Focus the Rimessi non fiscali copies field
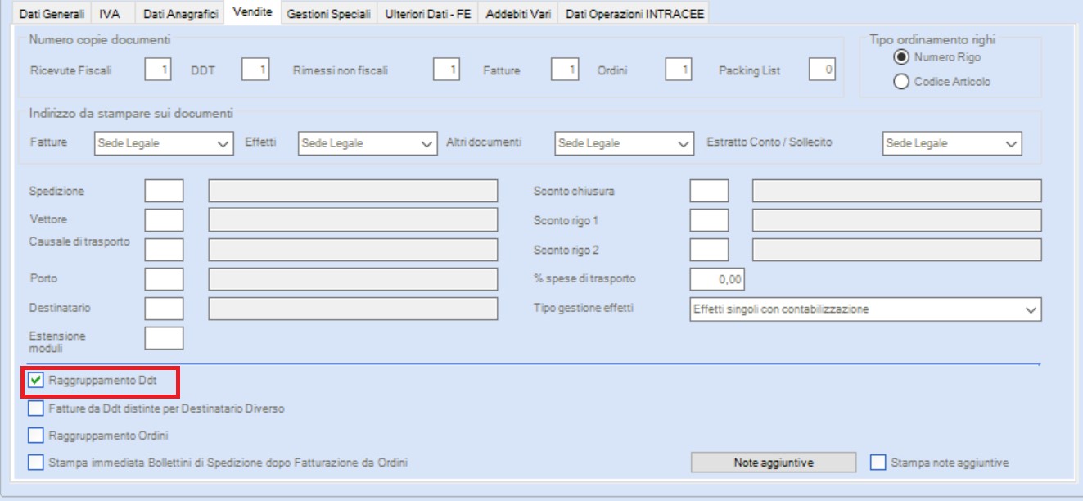This screenshot has width=1083, height=501. (x=447, y=70)
